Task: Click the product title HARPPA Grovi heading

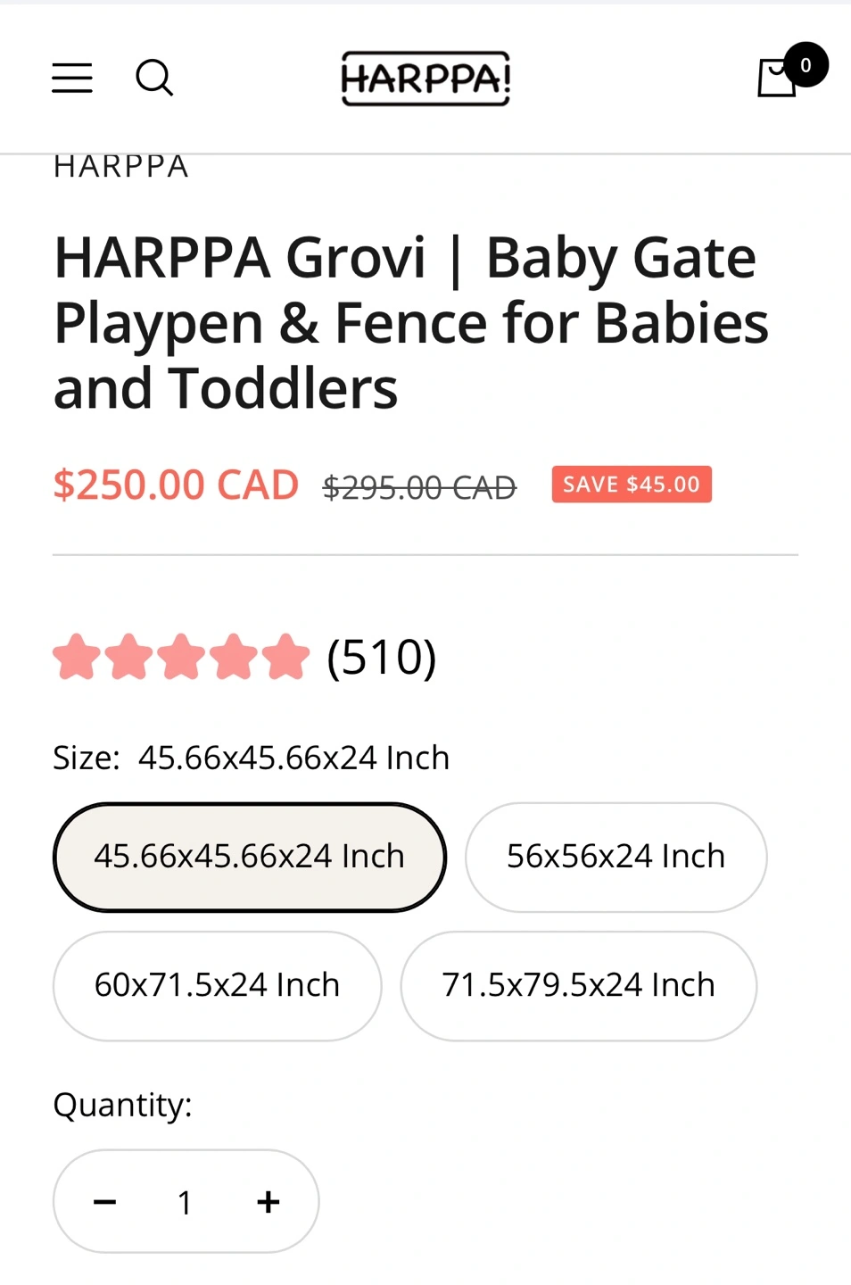Action: (411, 322)
